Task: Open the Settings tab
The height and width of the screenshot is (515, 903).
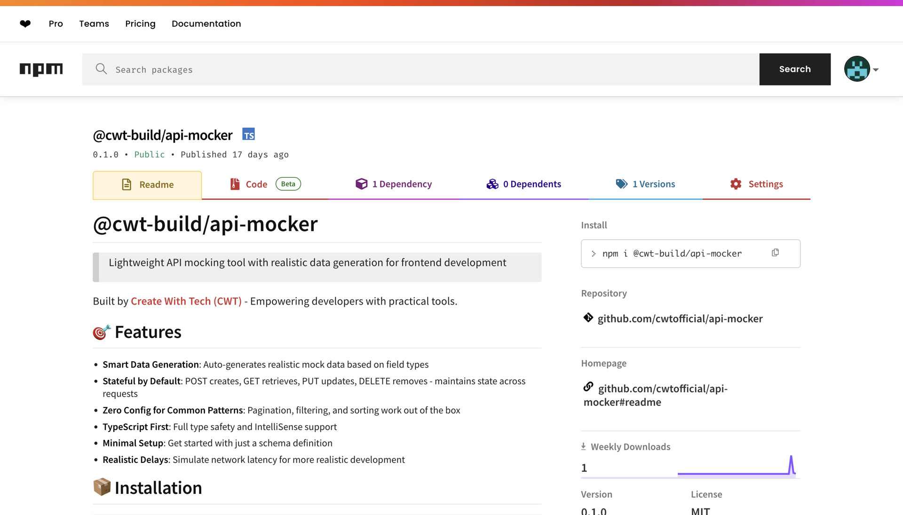Action: click(x=756, y=184)
